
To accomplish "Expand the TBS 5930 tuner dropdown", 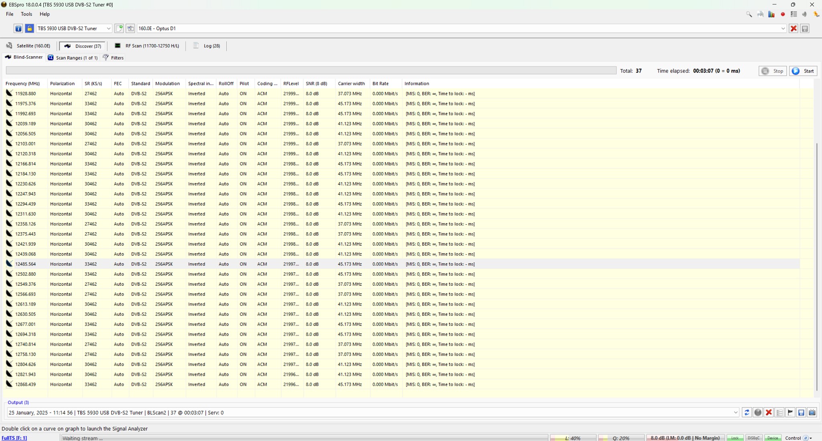I will pos(108,28).
